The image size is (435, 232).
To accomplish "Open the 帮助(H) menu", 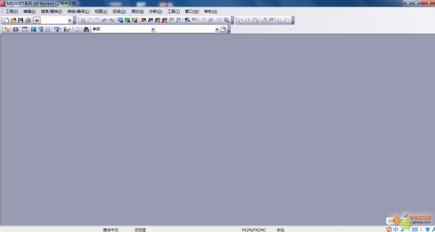I will click(x=211, y=12).
